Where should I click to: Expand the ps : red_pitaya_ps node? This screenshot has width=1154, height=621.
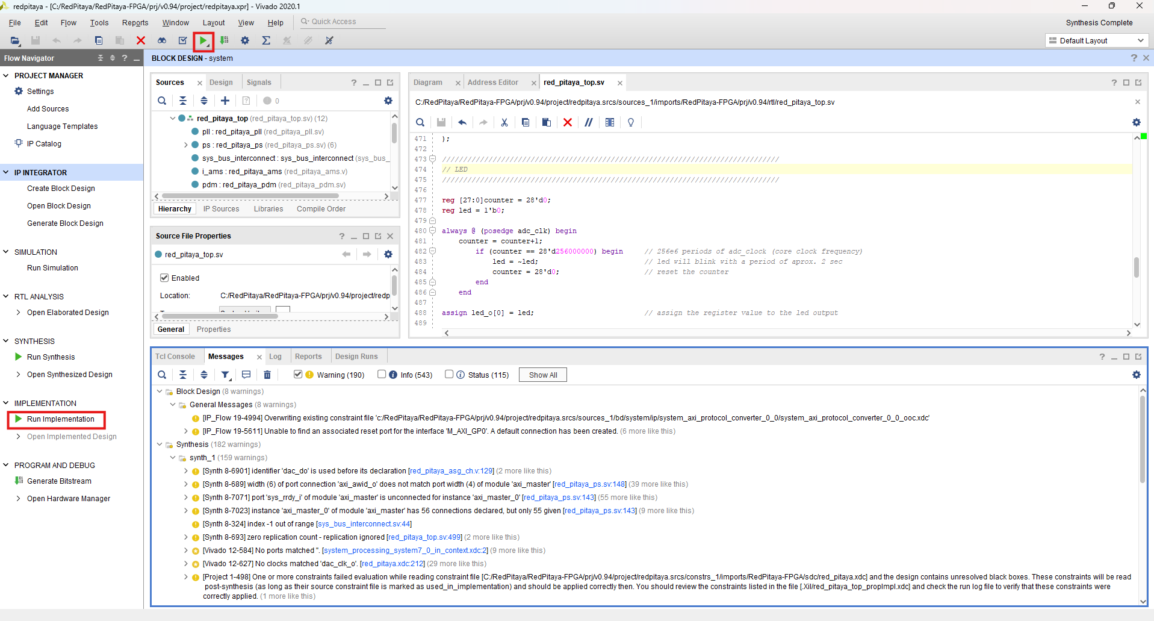[x=186, y=145]
